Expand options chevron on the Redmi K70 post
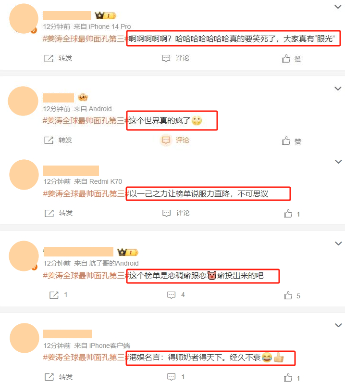Image resolution: width=345 pixels, height=384 pixels. (338, 162)
